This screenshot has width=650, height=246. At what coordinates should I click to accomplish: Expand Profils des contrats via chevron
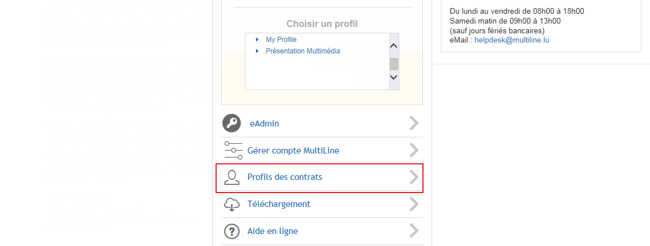pos(414,177)
